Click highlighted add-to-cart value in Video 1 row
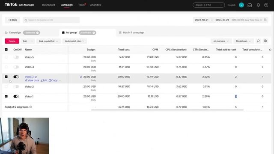Viewport: 274px width, 154px height. point(236,96)
